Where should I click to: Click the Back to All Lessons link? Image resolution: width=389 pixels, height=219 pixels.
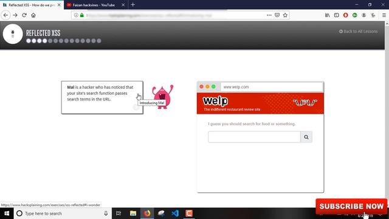[x=359, y=31]
